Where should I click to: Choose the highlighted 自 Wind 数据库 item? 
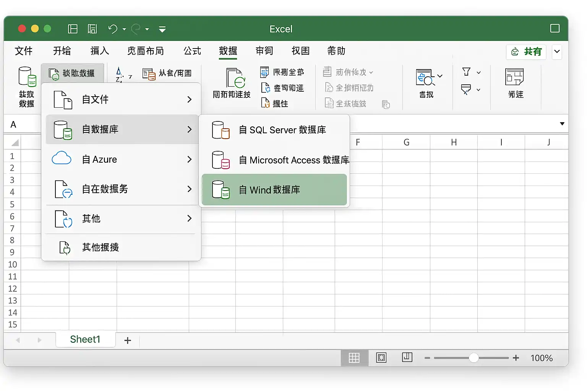[274, 190]
